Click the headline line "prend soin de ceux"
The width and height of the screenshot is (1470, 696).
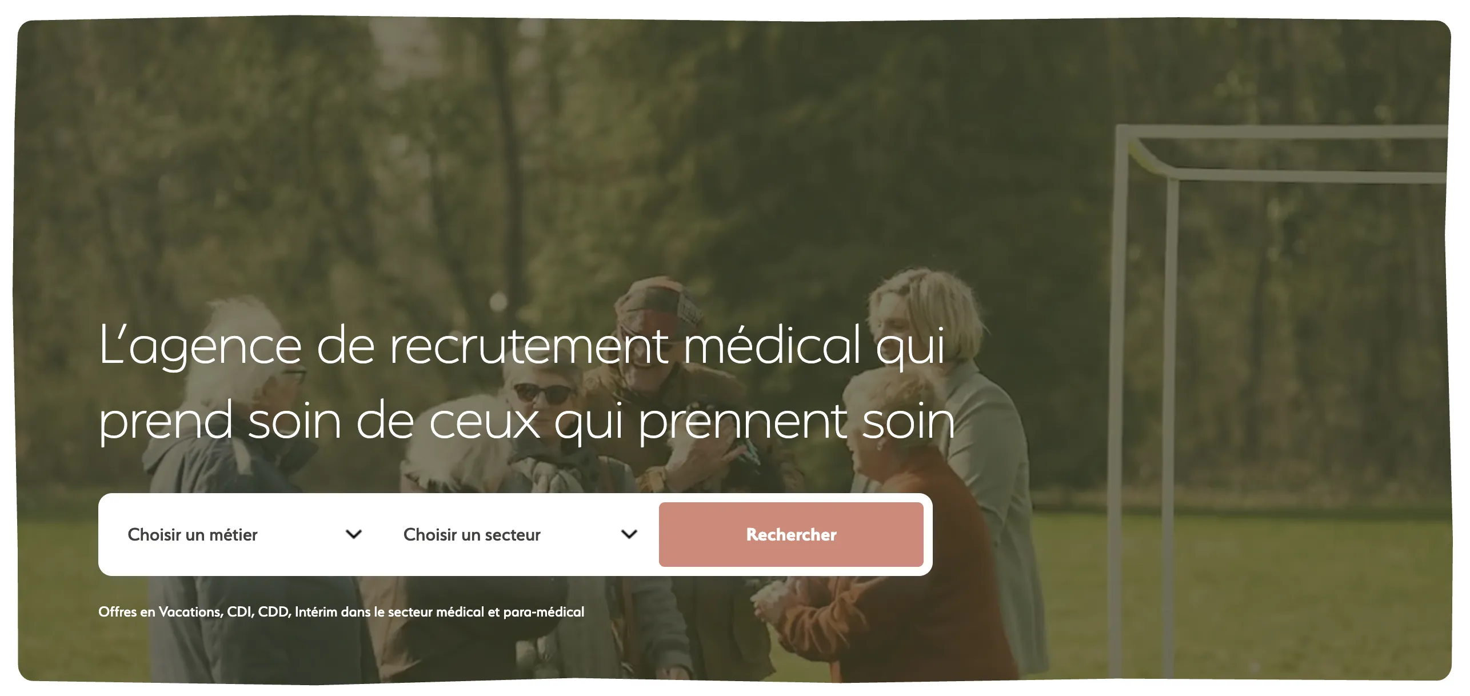pos(319,421)
